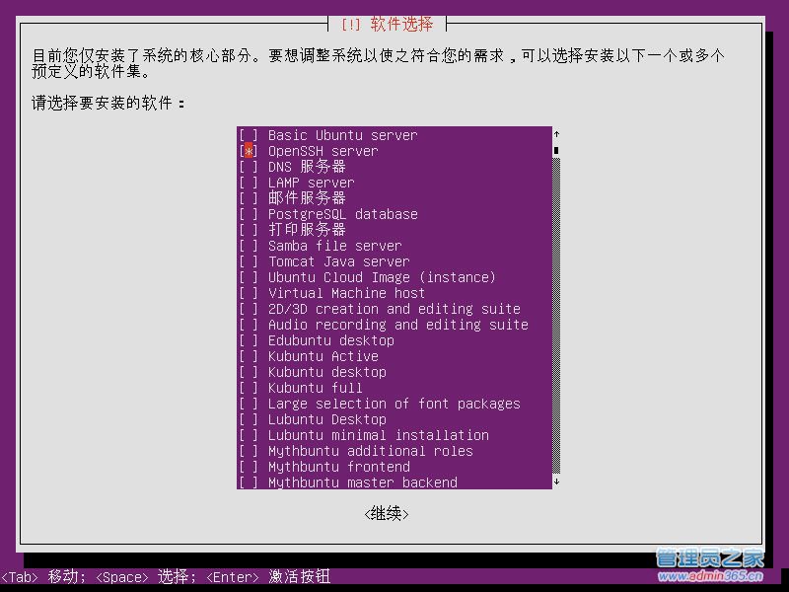Image resolution: width=789 pixels, height=592 pixels.
Task: Click the scrollbar position marker block
Action: 556,150
